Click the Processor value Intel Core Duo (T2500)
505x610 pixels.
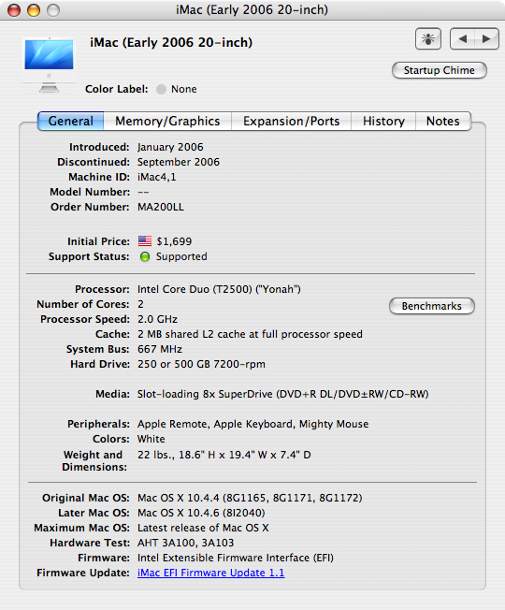[x=219, y=289]
